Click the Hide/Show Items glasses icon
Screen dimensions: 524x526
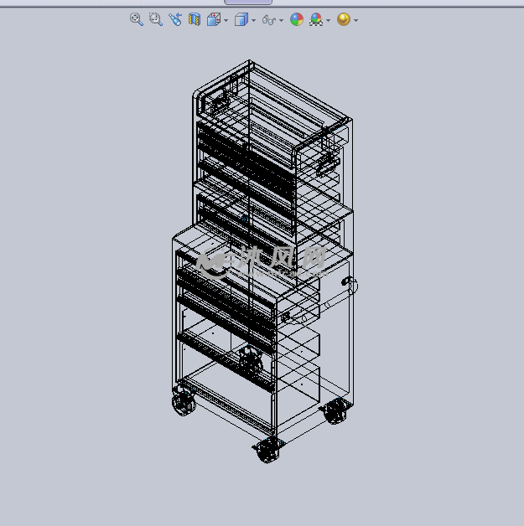pyautogui.click(x=269, y=20)
